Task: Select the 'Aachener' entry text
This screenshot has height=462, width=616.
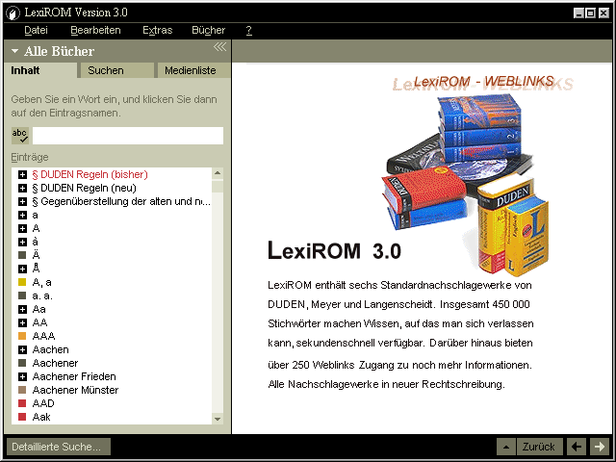Action: [55, 363]
